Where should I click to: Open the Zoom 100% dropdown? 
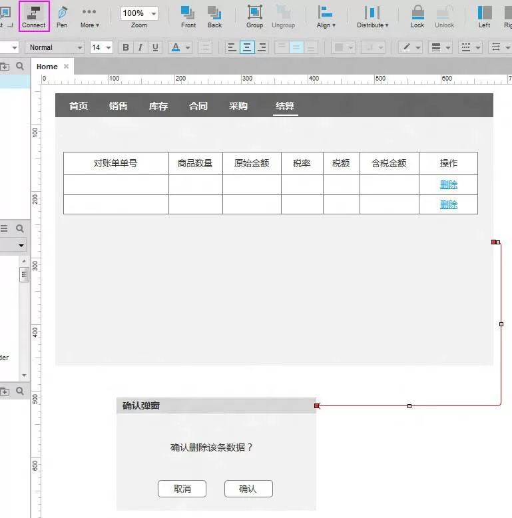point(139,13)
